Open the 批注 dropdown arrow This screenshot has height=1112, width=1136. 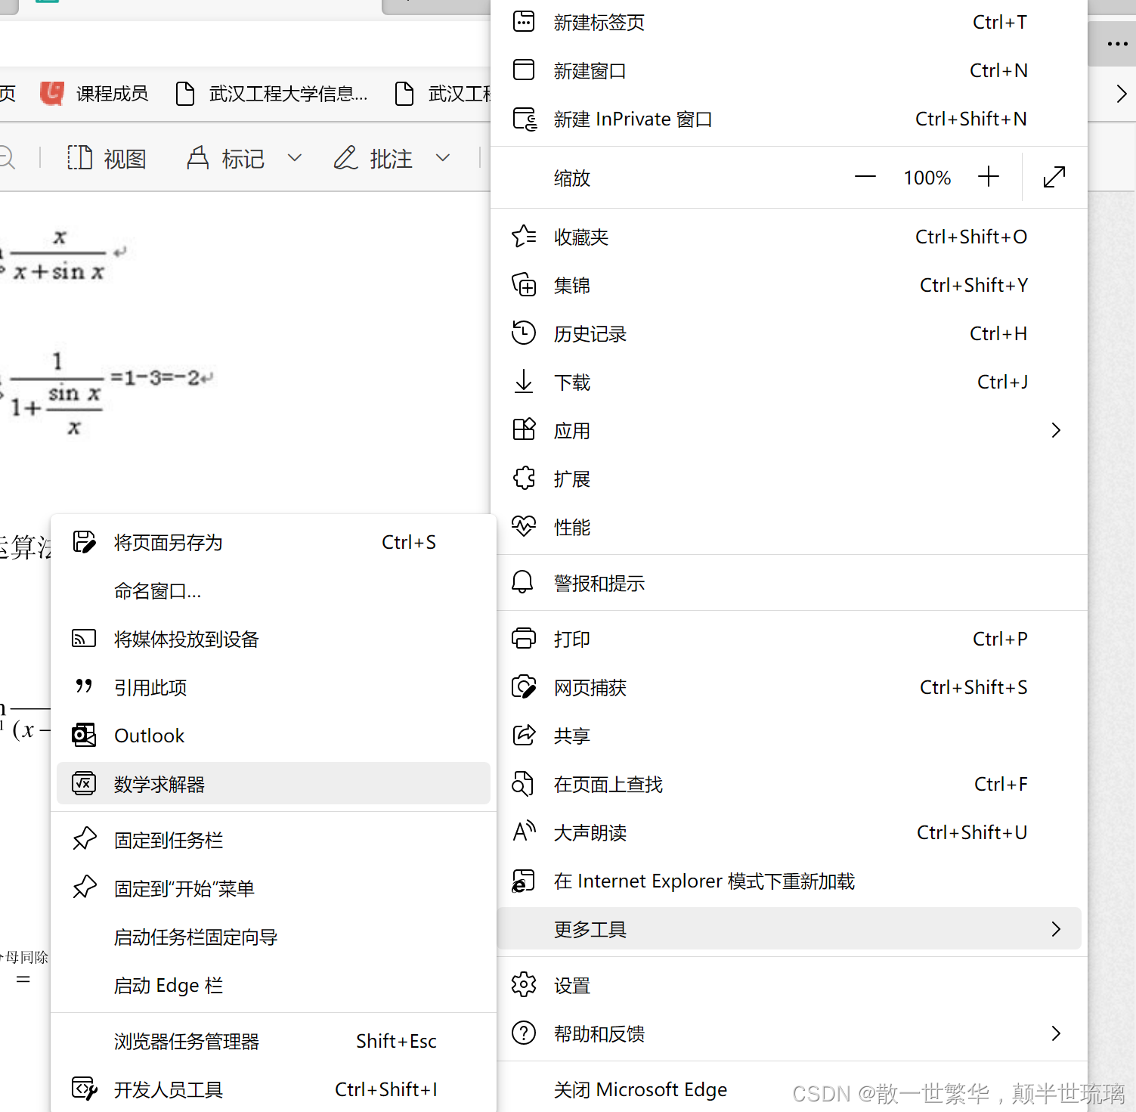[443, 158]
